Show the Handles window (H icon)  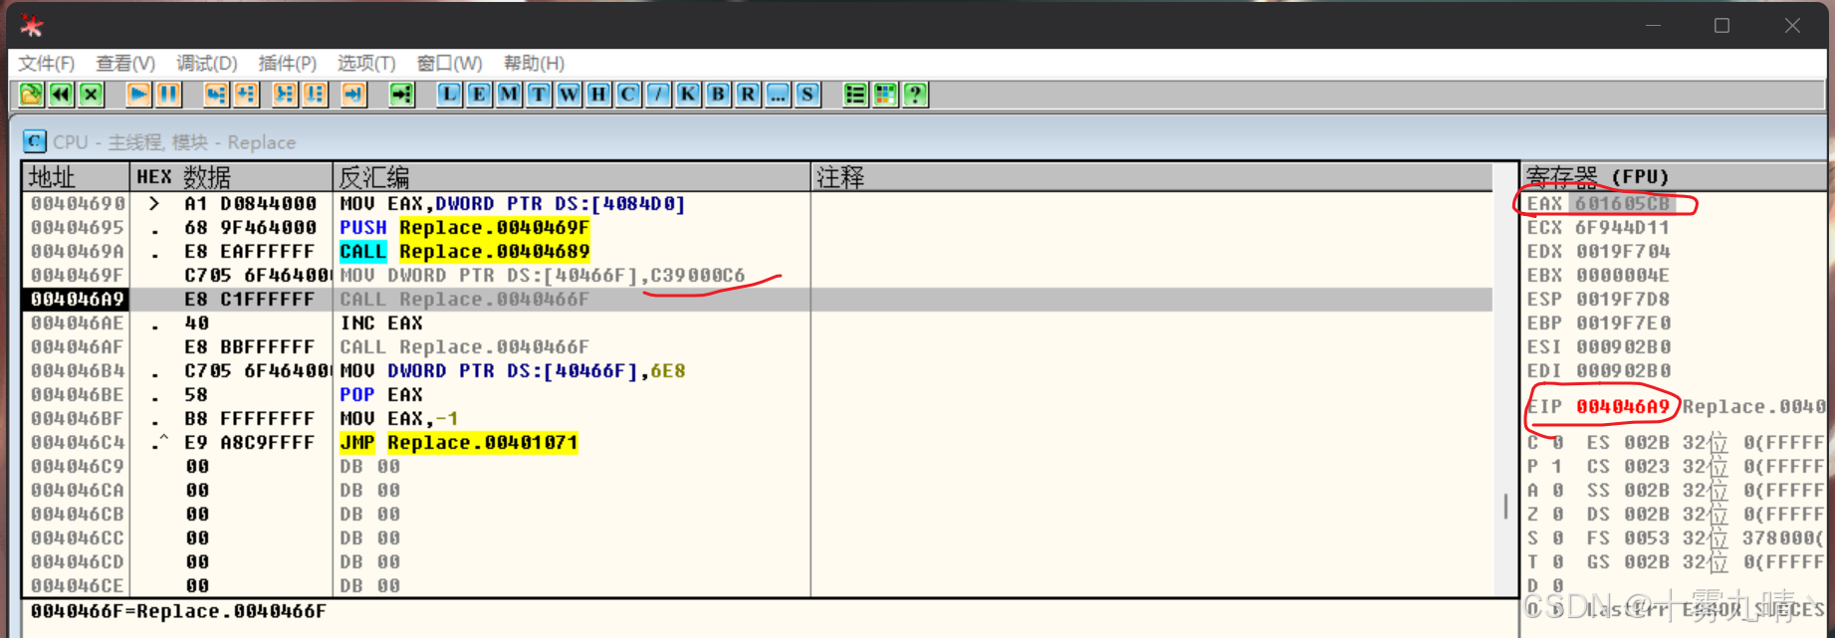598,95
